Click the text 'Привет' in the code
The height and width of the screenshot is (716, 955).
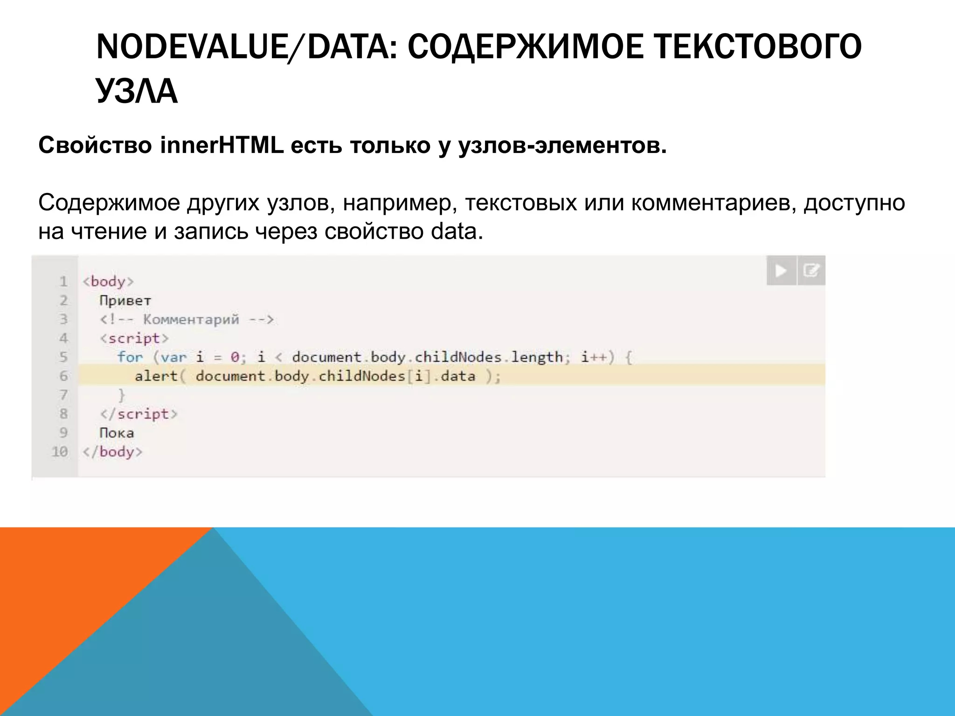coord(125,301)
